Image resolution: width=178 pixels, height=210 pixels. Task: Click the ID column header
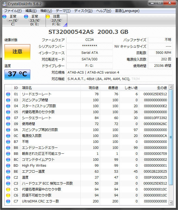(x=16, y=88)
